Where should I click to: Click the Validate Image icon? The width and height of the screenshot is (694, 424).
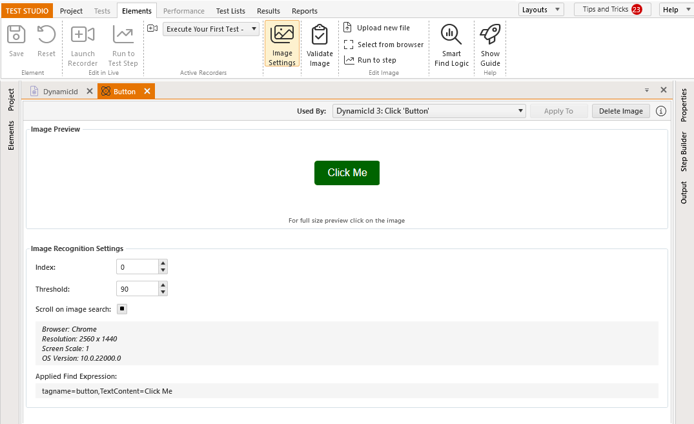[x=320, y=34]
